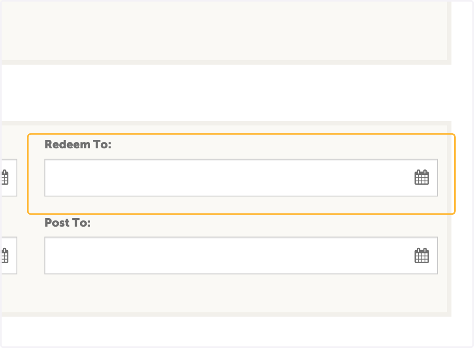Click the cut-off calendar icon left of Post To
Viewport: 474px width, 348px height.
point(5,255)
